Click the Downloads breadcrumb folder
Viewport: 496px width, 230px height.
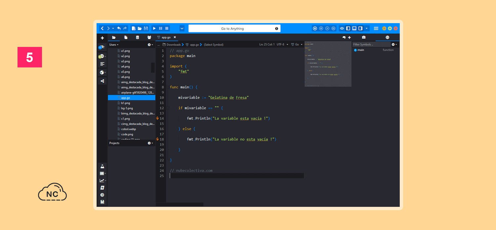pos(173,45)
